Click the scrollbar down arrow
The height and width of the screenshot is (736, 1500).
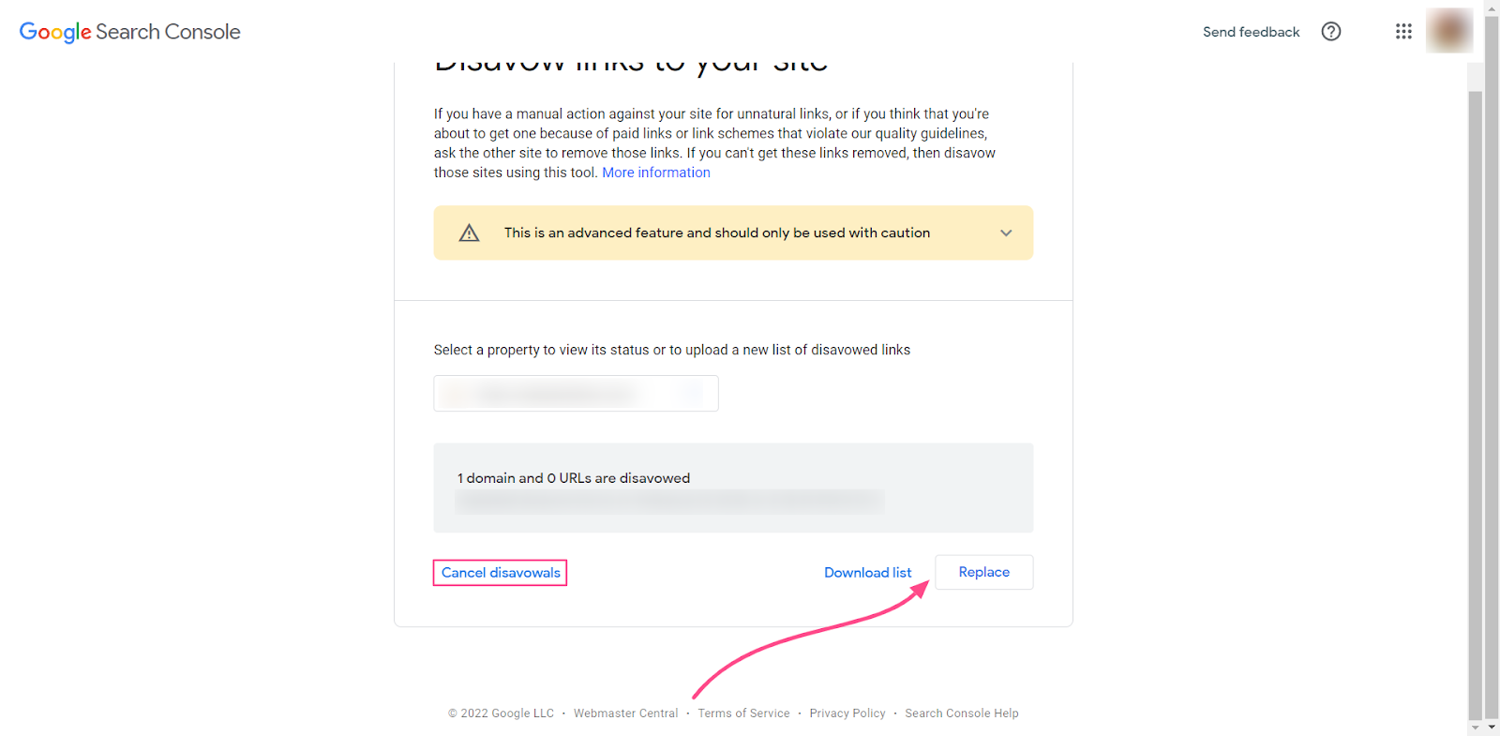coord(1476,728)
